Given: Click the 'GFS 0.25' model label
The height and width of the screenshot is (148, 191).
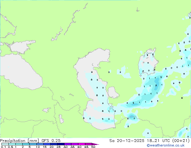Looking at the screenshot, I should pos(51,141).
